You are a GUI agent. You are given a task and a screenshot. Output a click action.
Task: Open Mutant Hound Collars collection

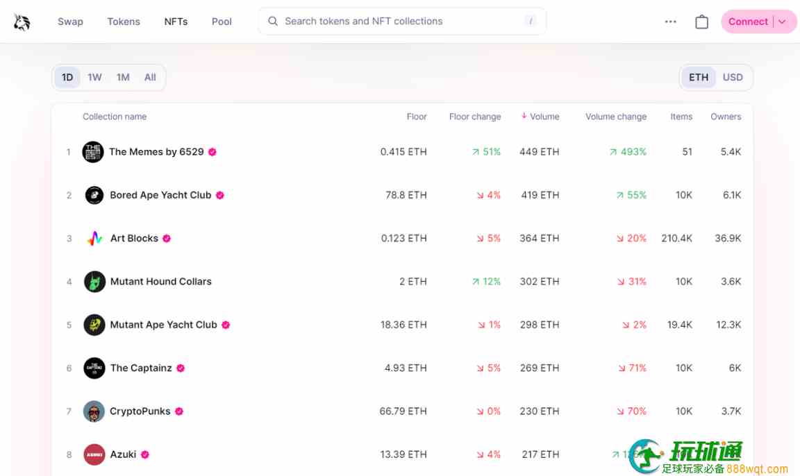click(160, 281)
